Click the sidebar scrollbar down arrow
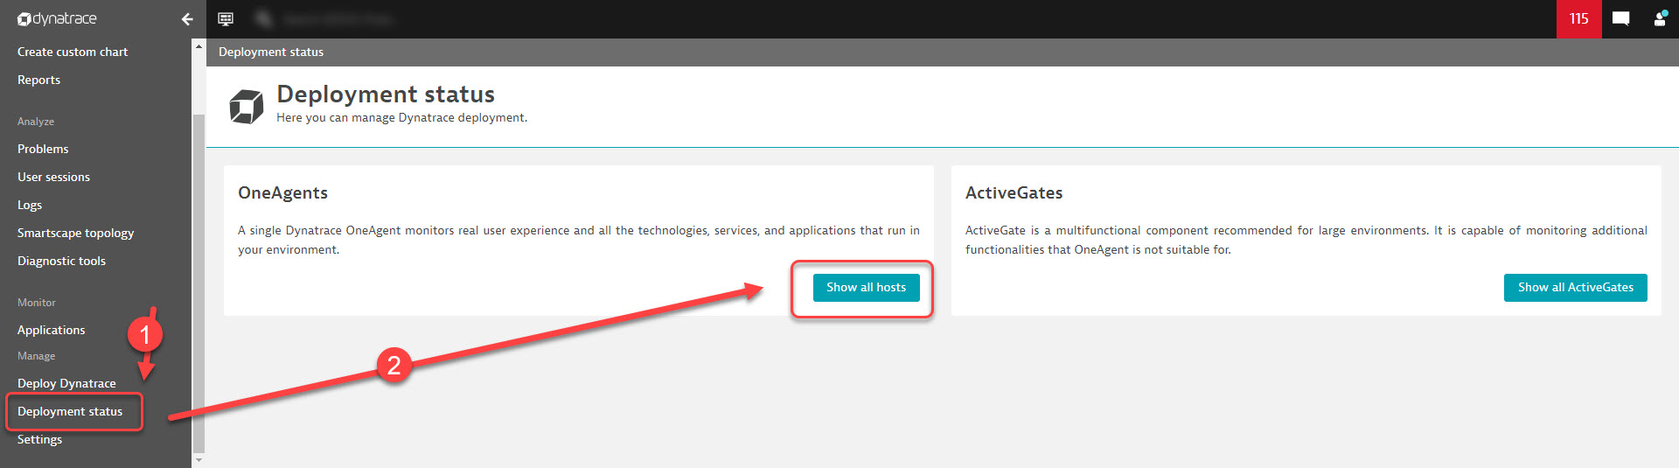The image size is (1679, 468). [199, 460]
